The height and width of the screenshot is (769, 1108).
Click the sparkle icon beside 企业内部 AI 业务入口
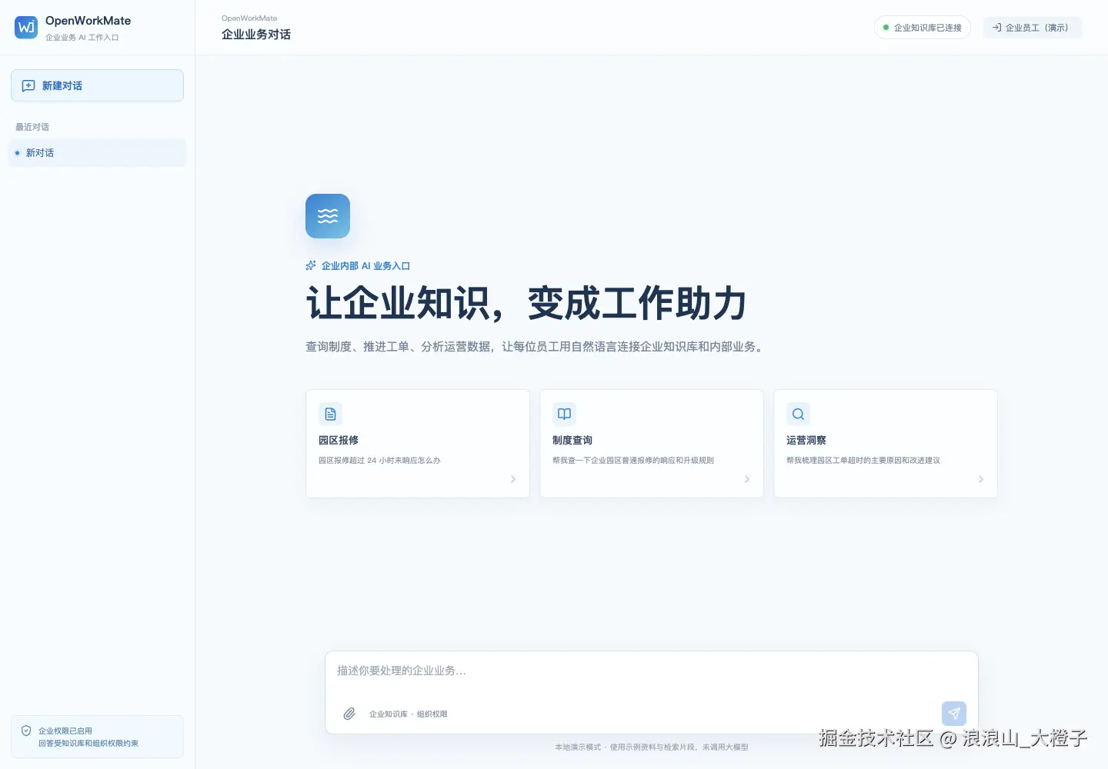(x=311, y=265)
